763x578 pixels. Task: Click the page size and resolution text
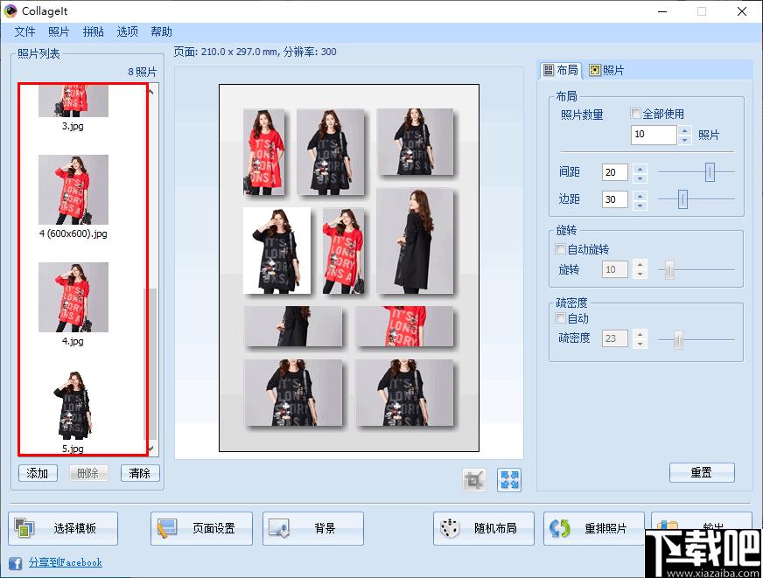[x=255, y=52]
